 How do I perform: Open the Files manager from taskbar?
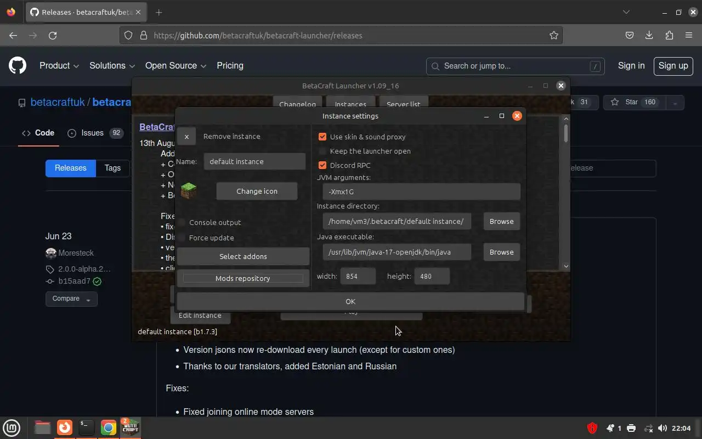tap(42, 427)
